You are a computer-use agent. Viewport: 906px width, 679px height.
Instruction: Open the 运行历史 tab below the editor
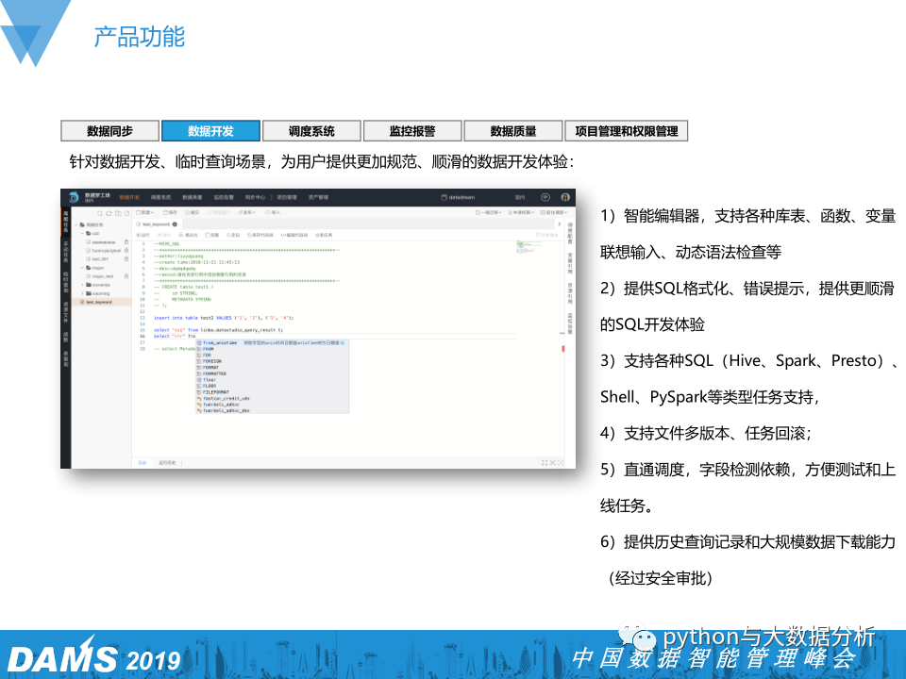167,462
